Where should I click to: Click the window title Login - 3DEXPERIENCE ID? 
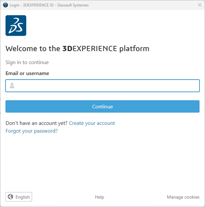point(49,5)
